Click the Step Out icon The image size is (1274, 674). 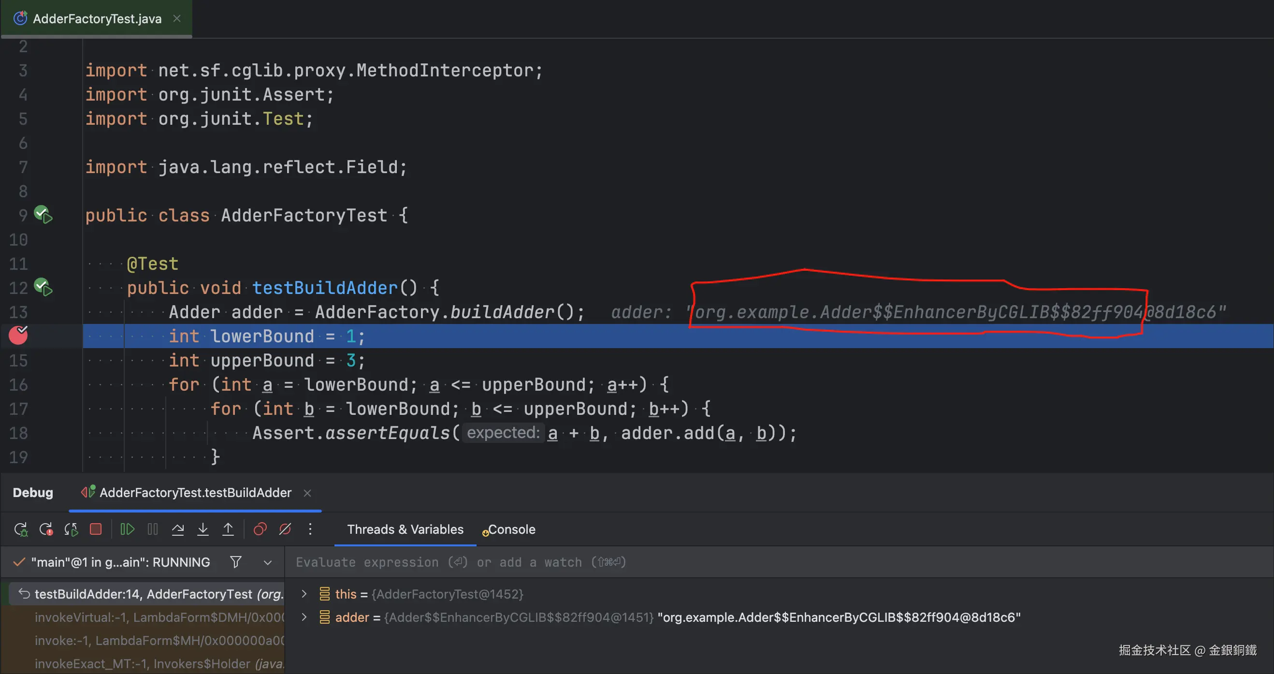coord(228,529)
